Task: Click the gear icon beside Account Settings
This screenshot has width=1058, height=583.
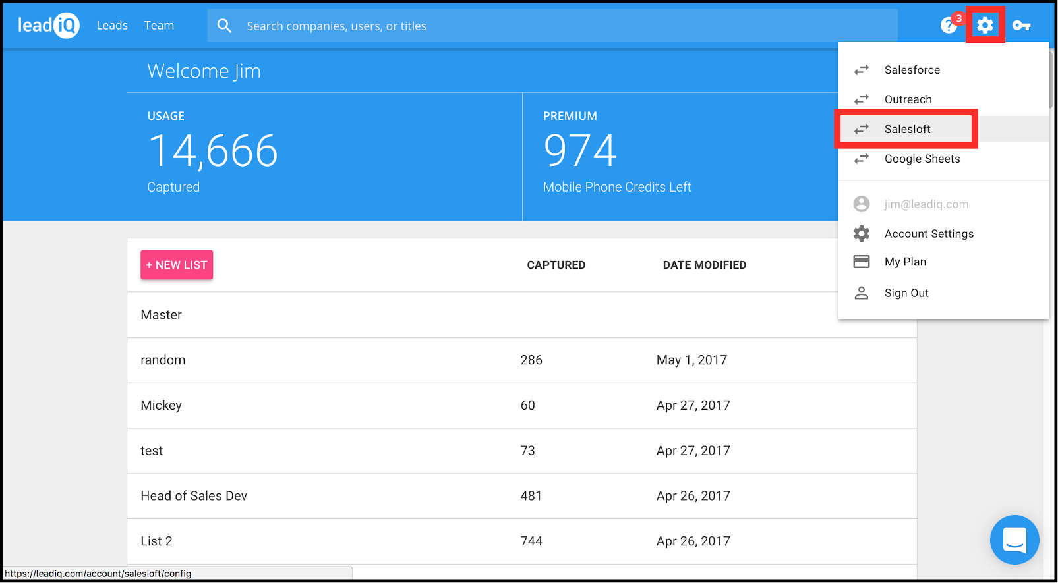Action: pos(862,234)
